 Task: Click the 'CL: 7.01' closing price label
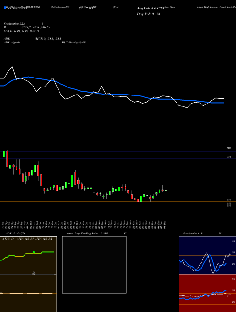click(x=85, y=9)
